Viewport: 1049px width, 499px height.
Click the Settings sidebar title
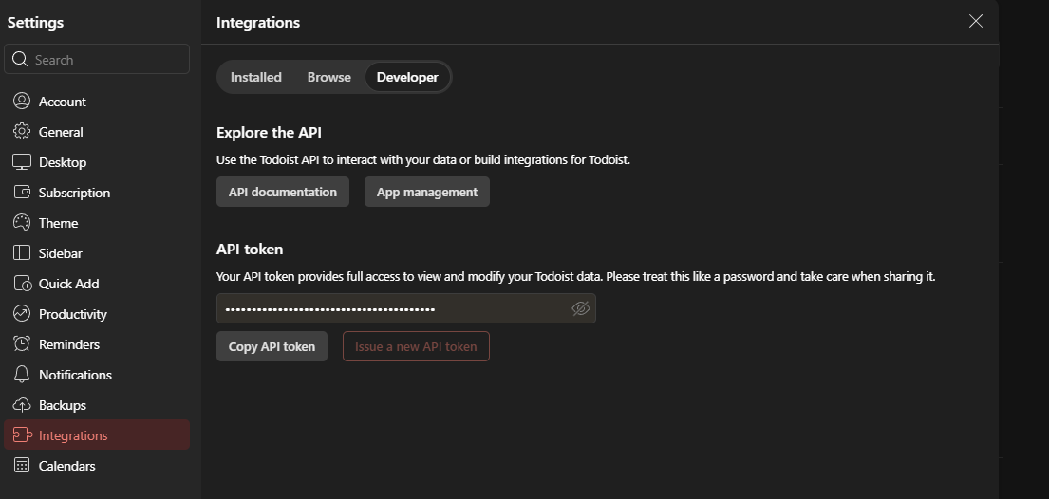pyautogui.click(x=35, y=22)
